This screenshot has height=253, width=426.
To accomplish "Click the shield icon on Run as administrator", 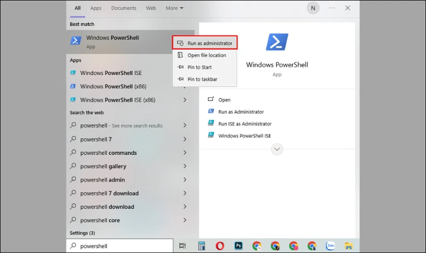I will pos(180,43).
